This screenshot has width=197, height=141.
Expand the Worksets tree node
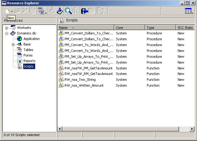pyautogui.click(x=6, y=28)
